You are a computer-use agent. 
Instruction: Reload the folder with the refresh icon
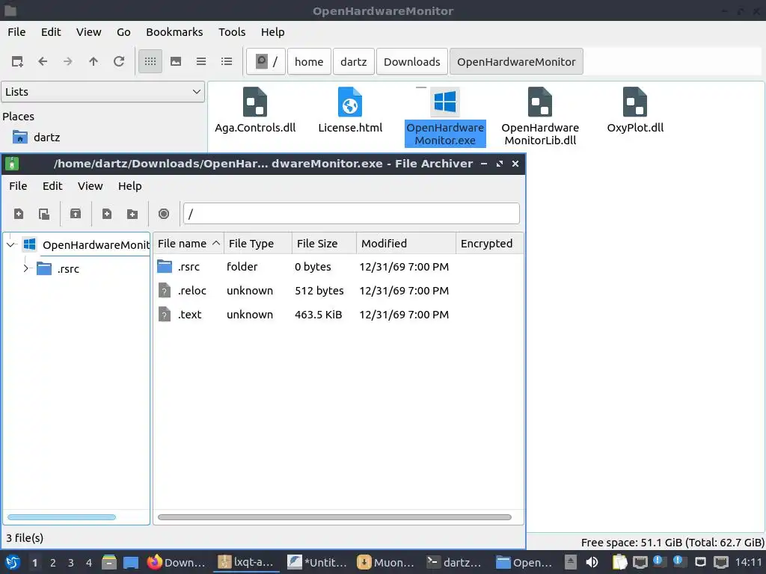(x=119, y=61)
